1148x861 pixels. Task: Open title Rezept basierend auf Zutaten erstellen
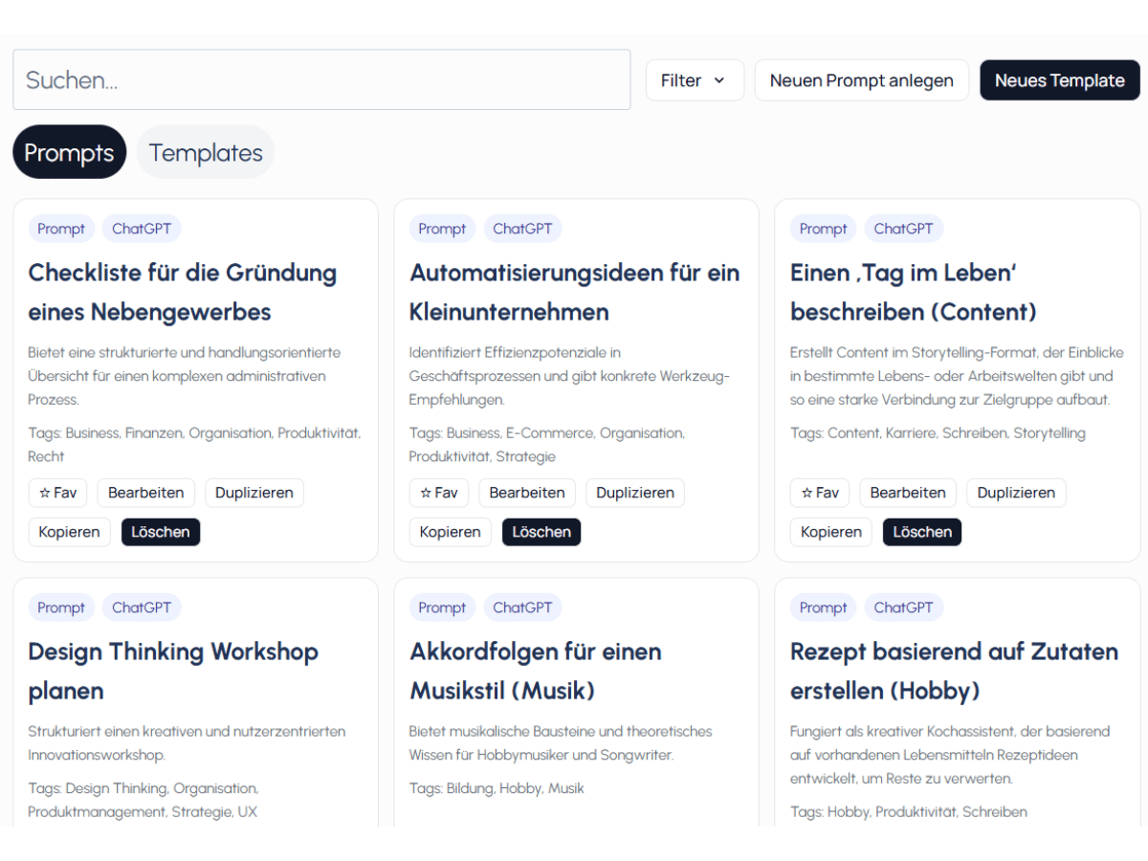tap(954, 671)
